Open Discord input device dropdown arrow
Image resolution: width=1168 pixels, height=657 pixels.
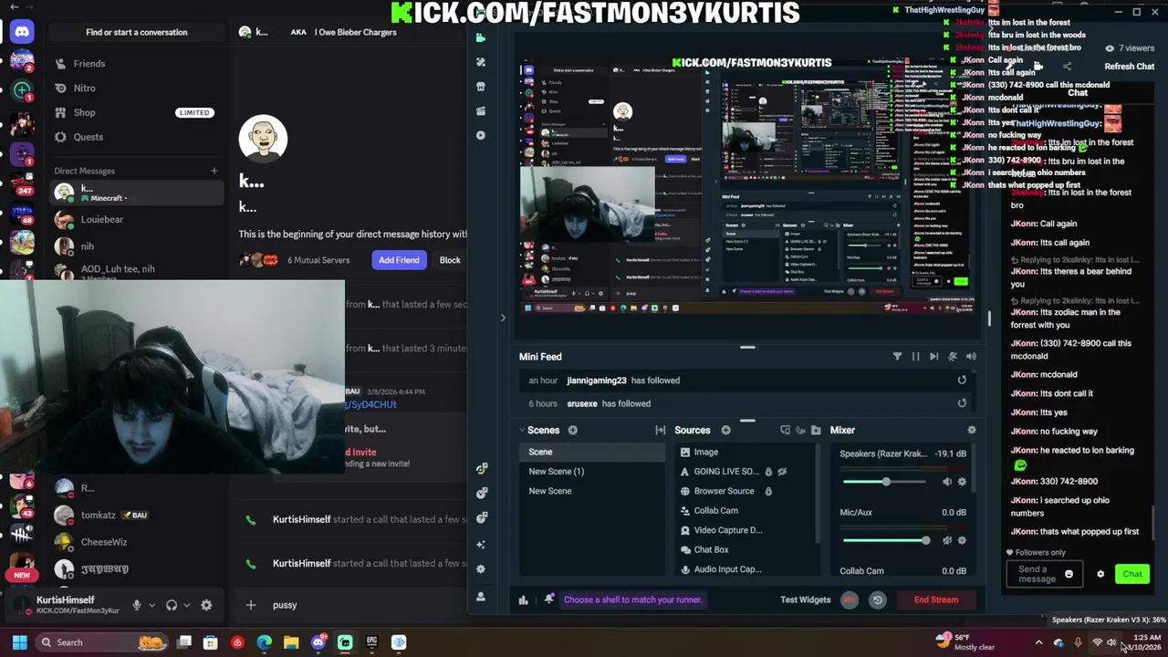pyautogui.click(x=151, y=605)
